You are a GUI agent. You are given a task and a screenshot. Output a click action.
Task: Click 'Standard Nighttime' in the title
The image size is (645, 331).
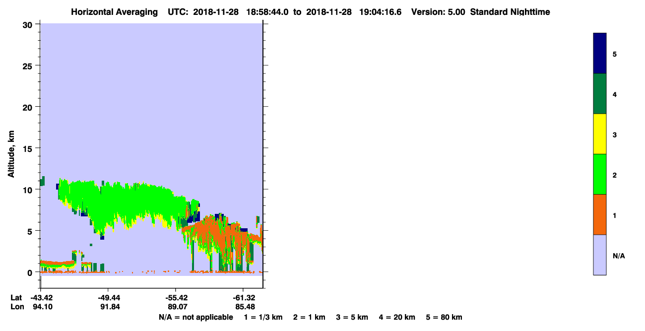pyautogui.click(x=510, y=12)
